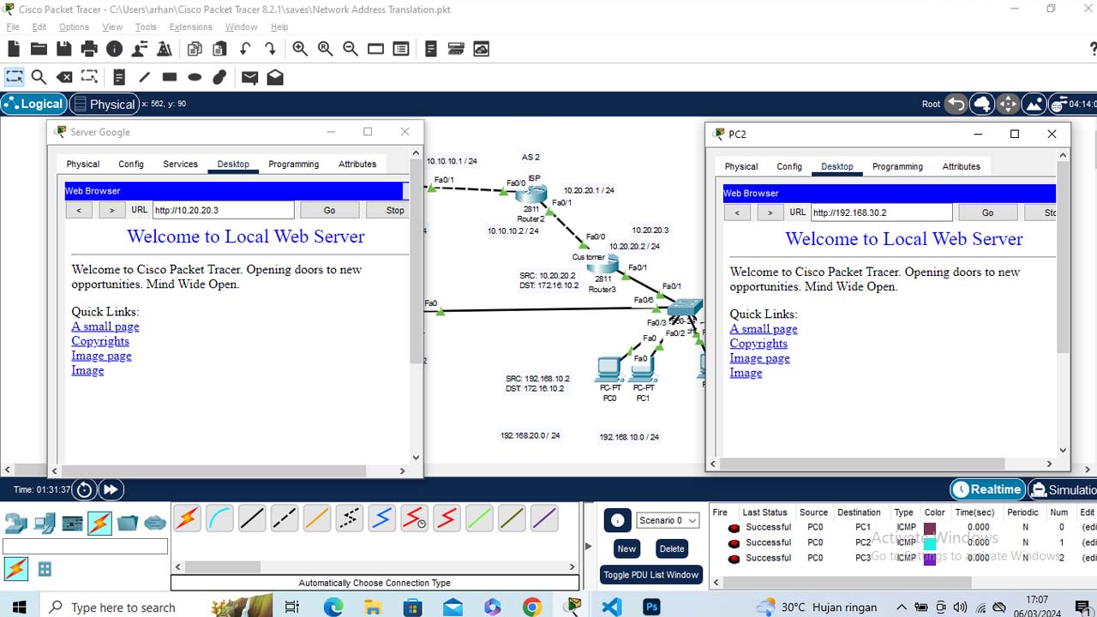The height and width of the screenshot is (617, 1097).
Task: Open Programming tab in Server Google window
Action: pyautogui.click(x=293, y=164)
